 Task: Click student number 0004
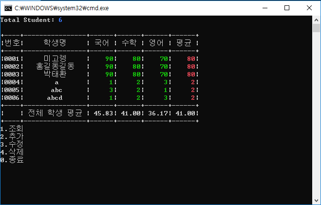12,82
